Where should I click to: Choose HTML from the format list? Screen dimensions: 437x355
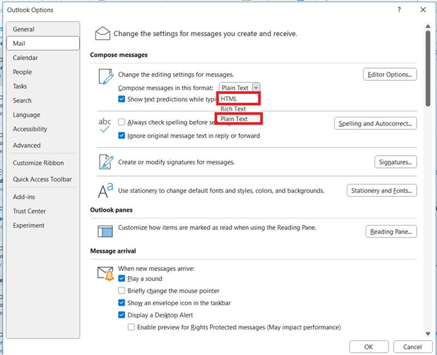(x=239, y=99)
